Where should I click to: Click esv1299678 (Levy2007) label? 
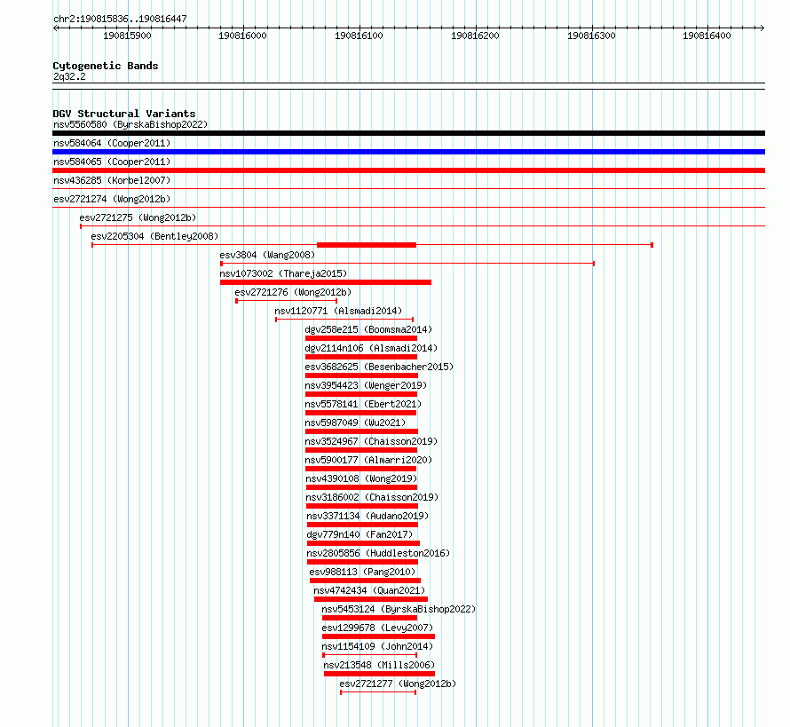pyautogui.click(x=377, y=628)
